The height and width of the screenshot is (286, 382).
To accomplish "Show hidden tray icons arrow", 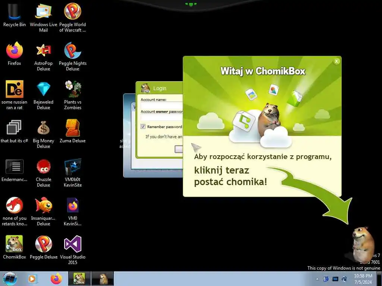I will pos(317,279).
